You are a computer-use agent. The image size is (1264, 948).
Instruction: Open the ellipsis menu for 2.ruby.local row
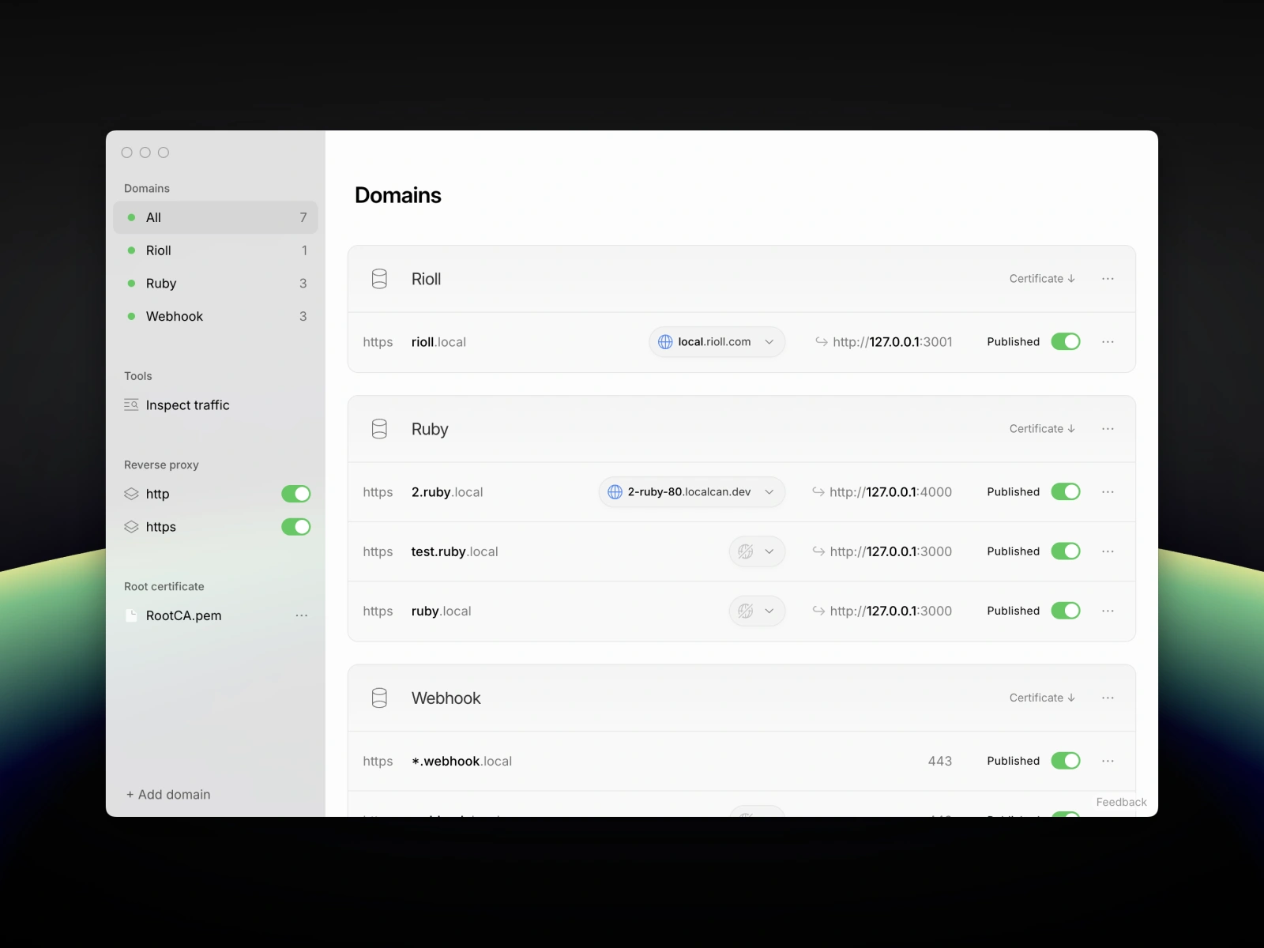coord(1108,492)
